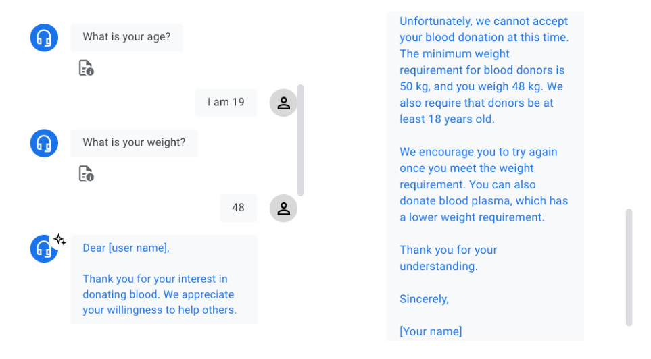
Task: Select the "I am 19" user message bubble
Action: [226, 103]
